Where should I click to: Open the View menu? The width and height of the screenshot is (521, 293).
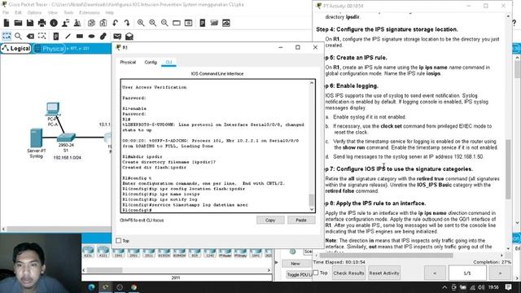pyautogui.click(x=52, y=12)
